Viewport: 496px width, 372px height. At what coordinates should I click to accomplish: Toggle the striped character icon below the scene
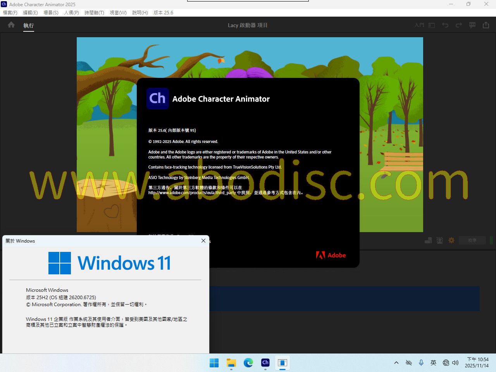pyautogui.click(x=440, y=240)
